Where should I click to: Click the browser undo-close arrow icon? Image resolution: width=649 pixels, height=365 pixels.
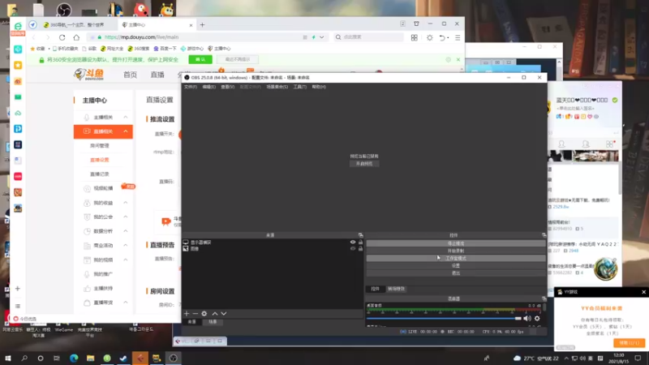pyautogui.click(x=442, y=37)
